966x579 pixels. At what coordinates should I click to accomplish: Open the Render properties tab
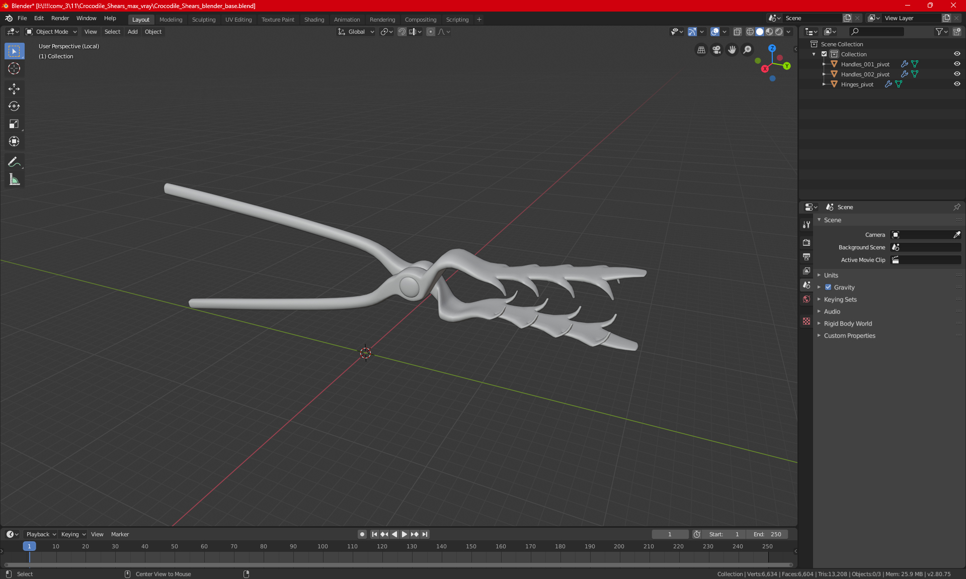click(x=807, y=242)
